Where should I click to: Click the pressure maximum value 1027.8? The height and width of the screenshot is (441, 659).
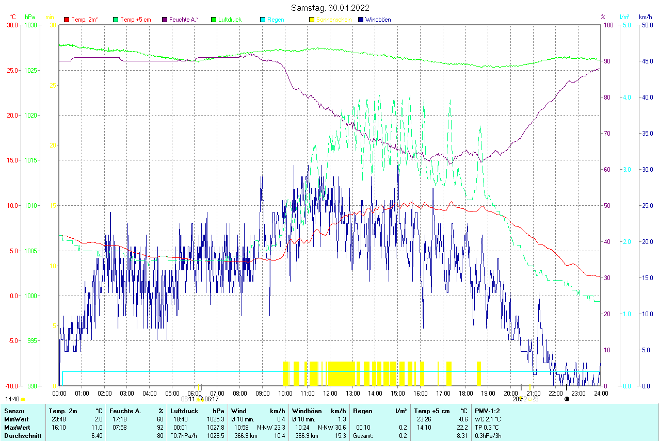pyautogui.click(x=215, y=428)
